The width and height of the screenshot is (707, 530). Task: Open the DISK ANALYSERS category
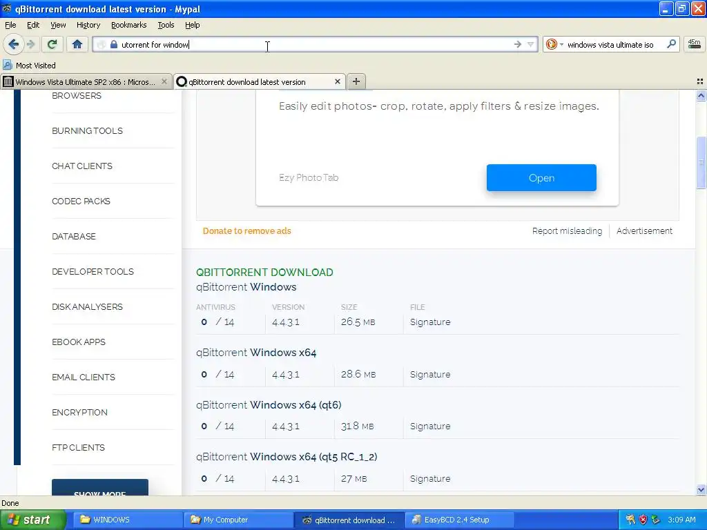[x=87, y=306]
